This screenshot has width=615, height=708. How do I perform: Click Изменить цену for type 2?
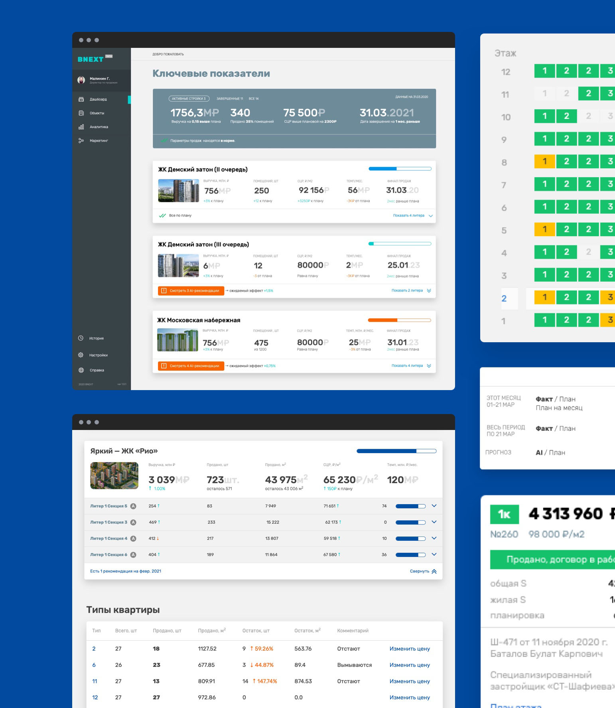point(410,649)
